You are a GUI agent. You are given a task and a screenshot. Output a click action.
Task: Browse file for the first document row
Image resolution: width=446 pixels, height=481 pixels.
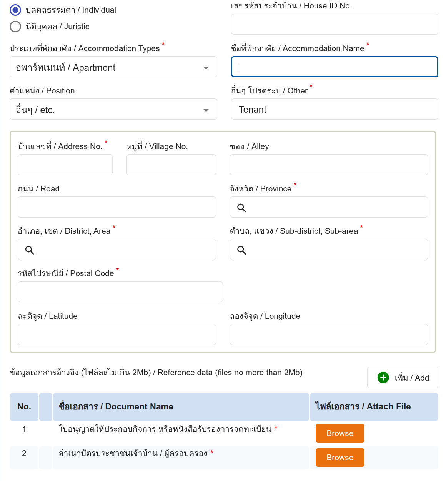pos(339,433)
